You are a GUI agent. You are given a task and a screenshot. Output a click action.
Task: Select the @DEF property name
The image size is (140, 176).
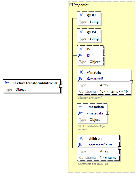pos(92,15)
